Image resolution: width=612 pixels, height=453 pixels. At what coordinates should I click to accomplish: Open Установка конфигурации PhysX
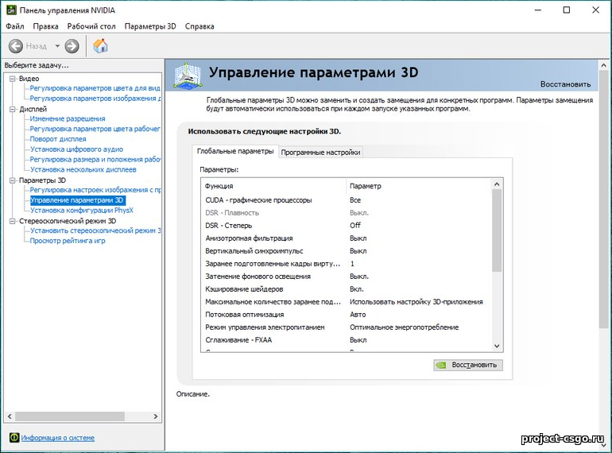[82, 211]
